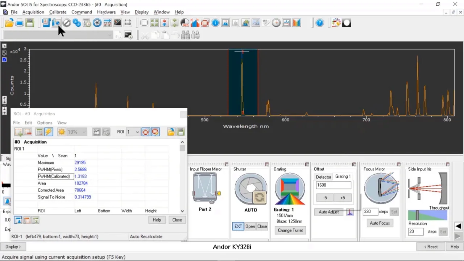Image resolution: width=464 pixels, height=261 pixels.
Task: Click the 99:1 pie chart toolbar icon
Action: (185, 23)
